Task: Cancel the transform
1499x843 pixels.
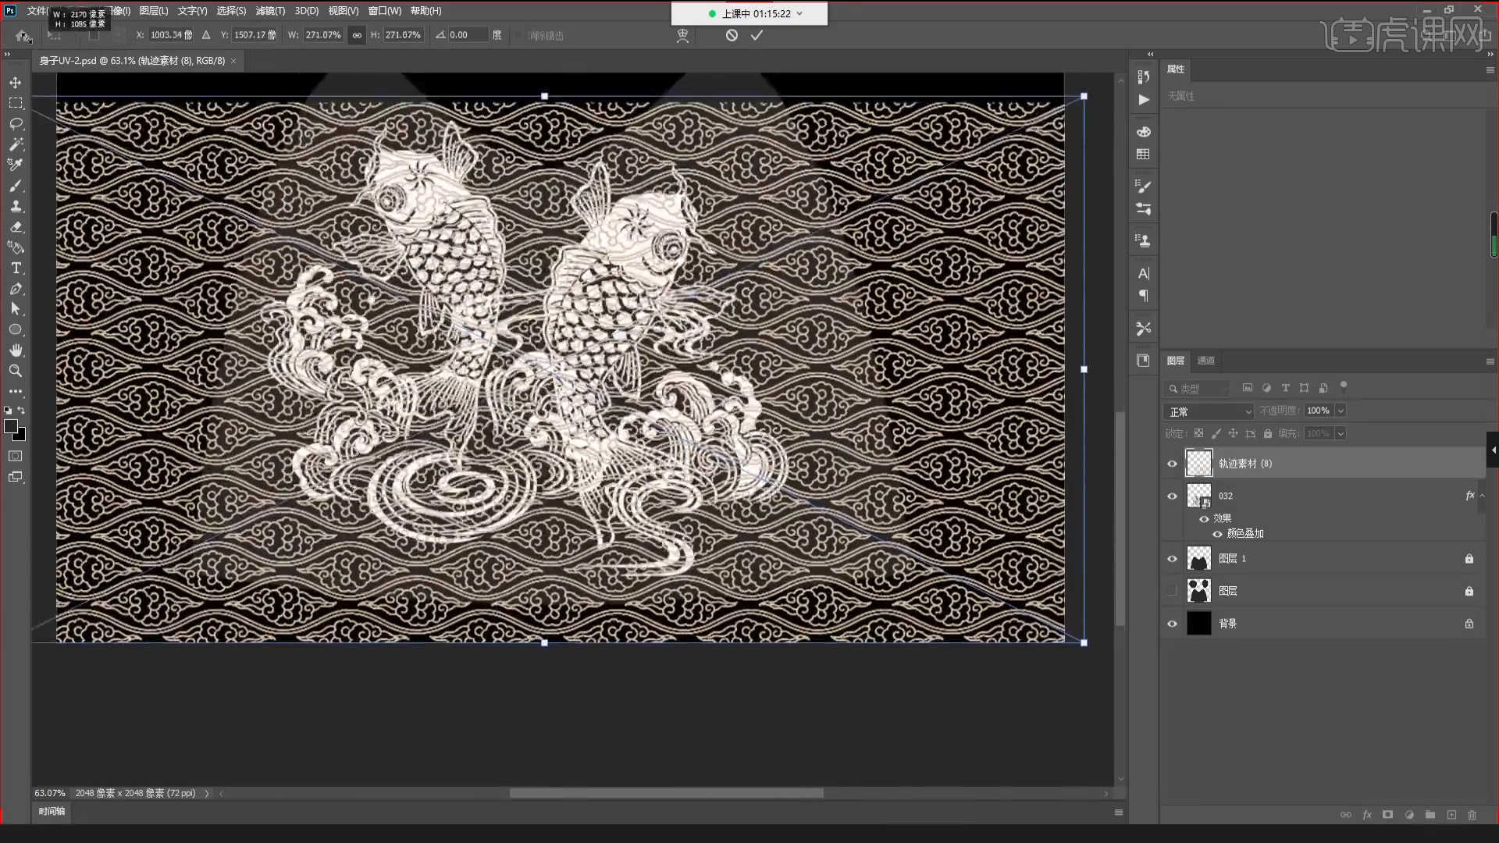Action: coord(732,35)
